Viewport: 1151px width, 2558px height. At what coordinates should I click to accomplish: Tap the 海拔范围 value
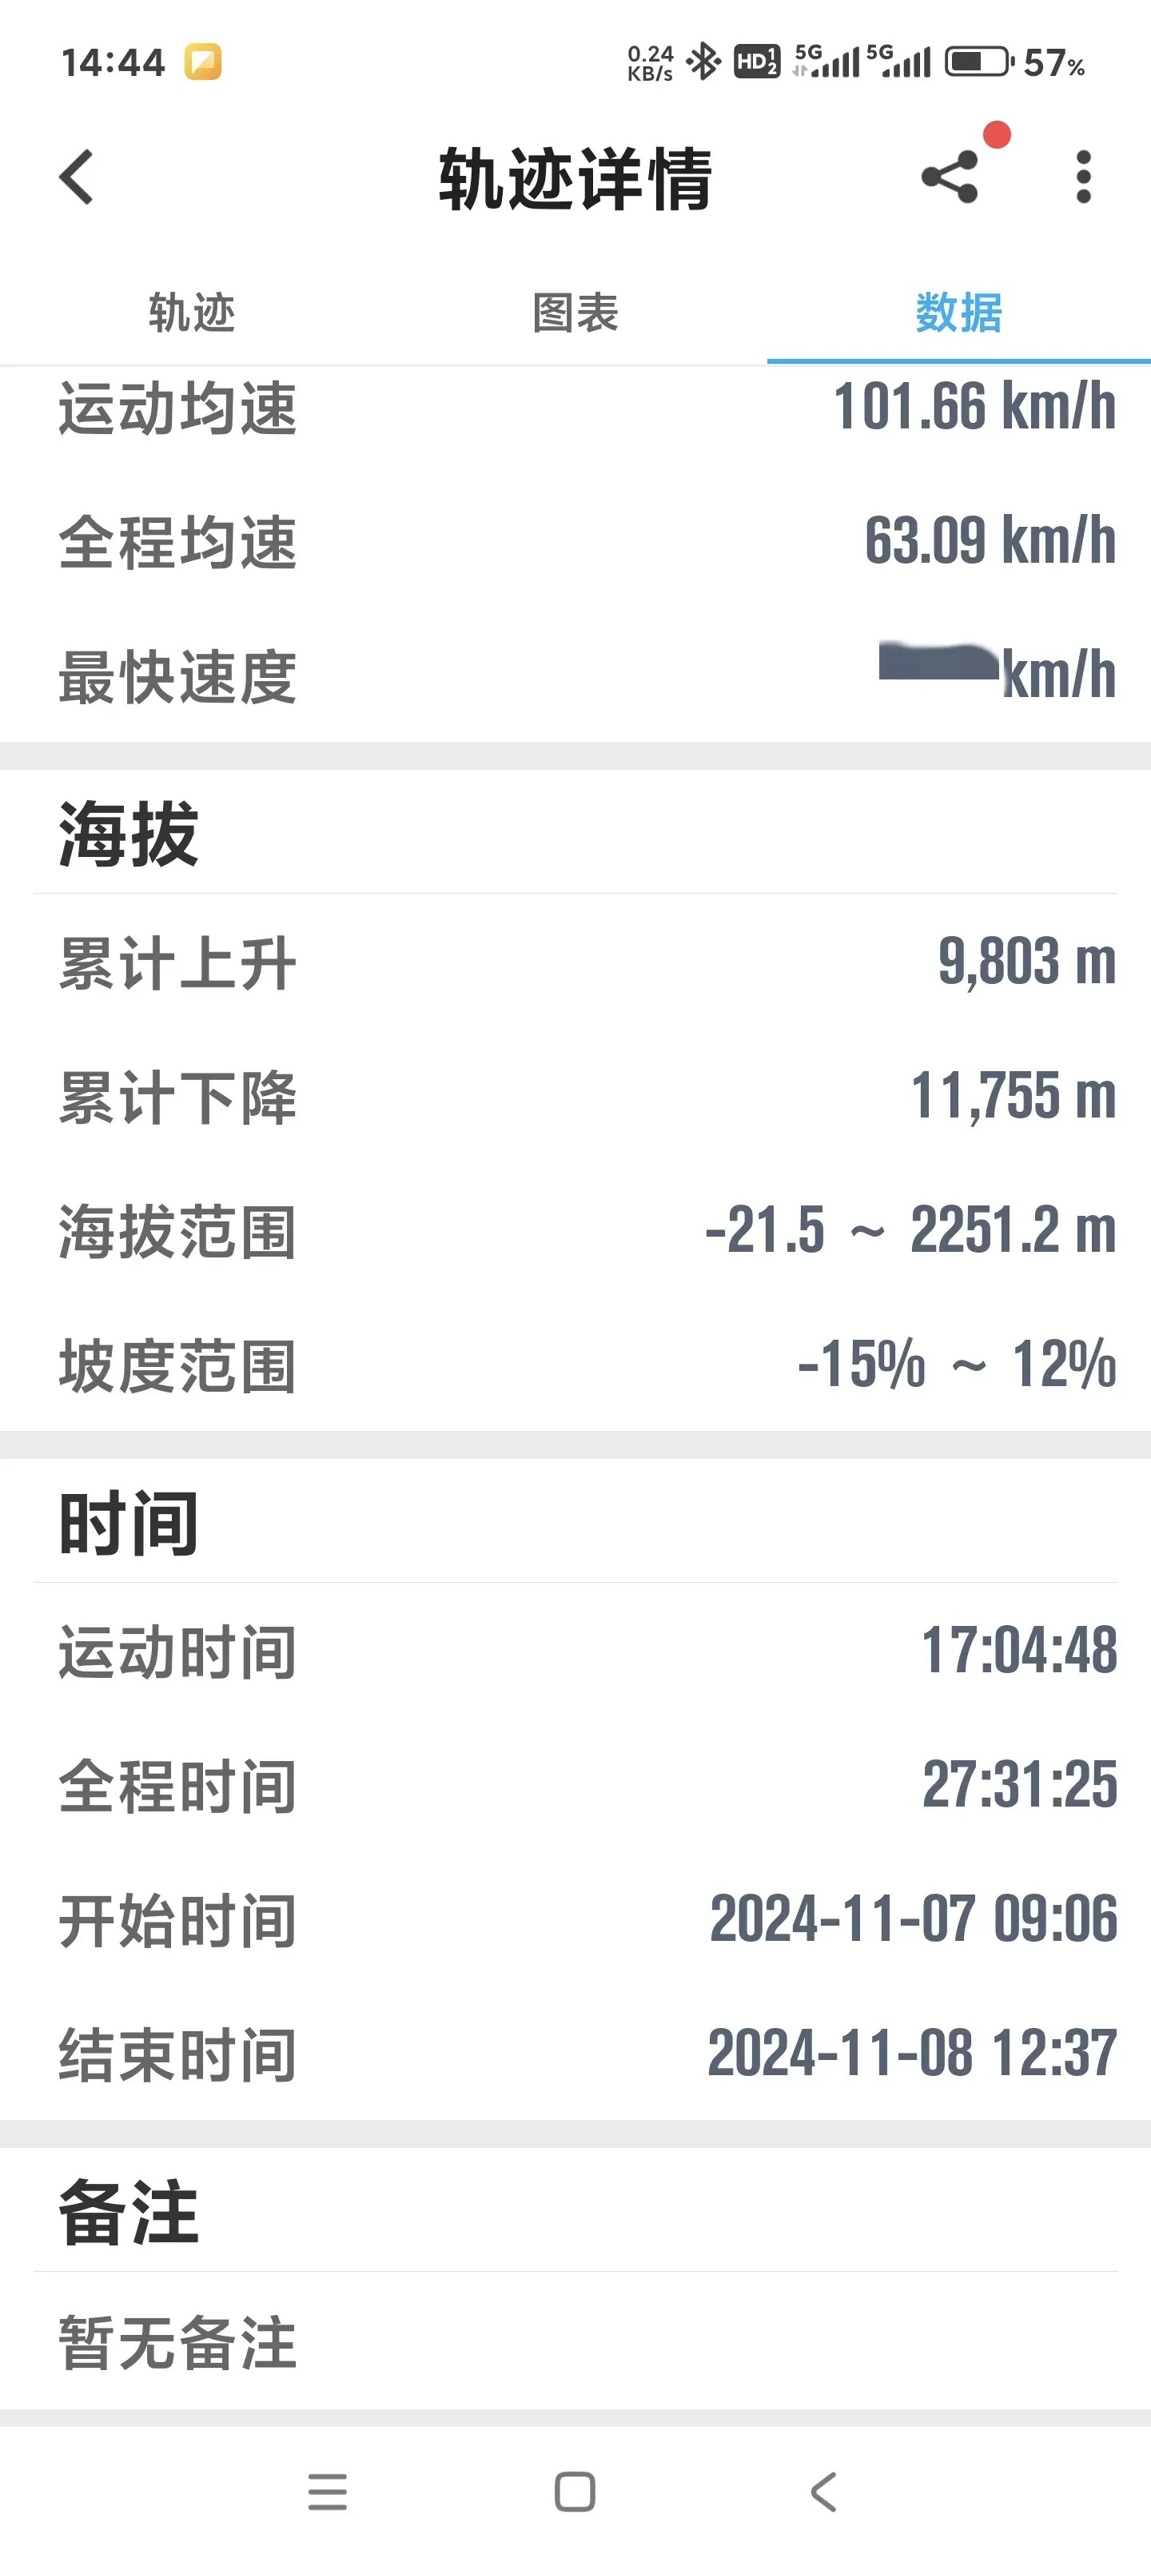tap(910, 1230)
